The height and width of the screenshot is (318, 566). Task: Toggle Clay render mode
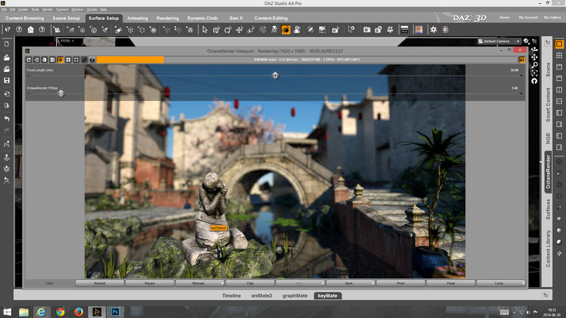(x=250, y=283)
